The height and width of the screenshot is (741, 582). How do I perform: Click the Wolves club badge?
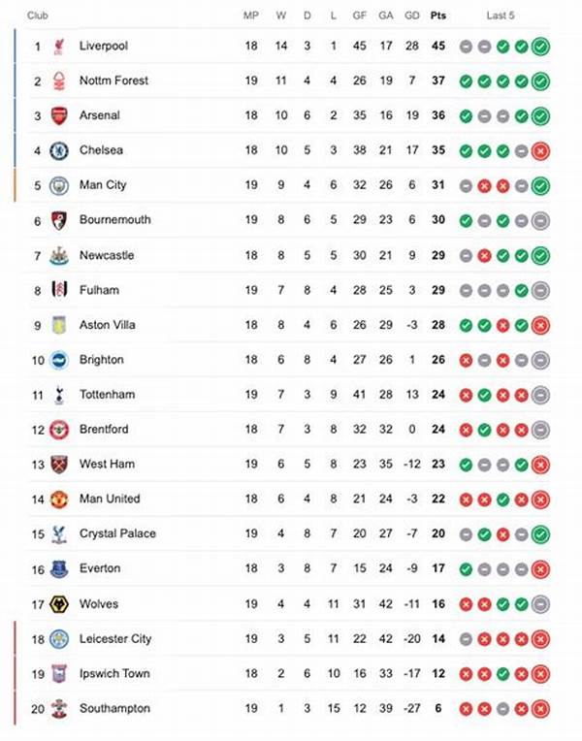click(59, 604)
